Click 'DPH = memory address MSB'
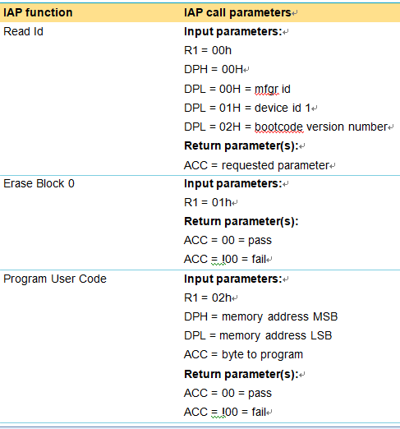 click(261, 316)
